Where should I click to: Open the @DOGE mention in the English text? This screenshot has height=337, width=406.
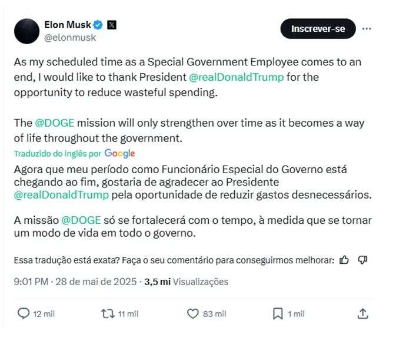55,123
